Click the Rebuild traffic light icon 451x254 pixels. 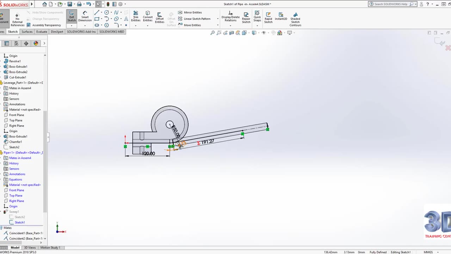coord(108,4)
